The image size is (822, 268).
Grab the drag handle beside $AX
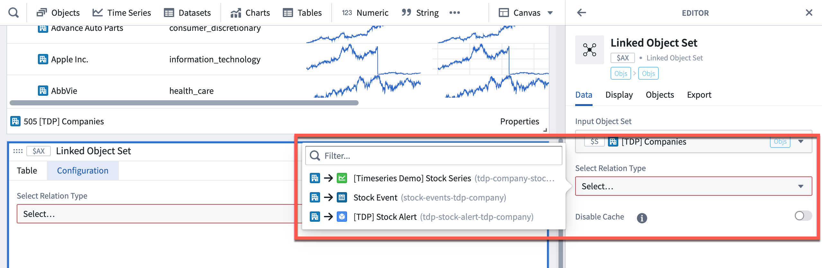(18, 151)
